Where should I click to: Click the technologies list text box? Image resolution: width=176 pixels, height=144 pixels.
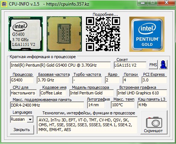(87, 125)
